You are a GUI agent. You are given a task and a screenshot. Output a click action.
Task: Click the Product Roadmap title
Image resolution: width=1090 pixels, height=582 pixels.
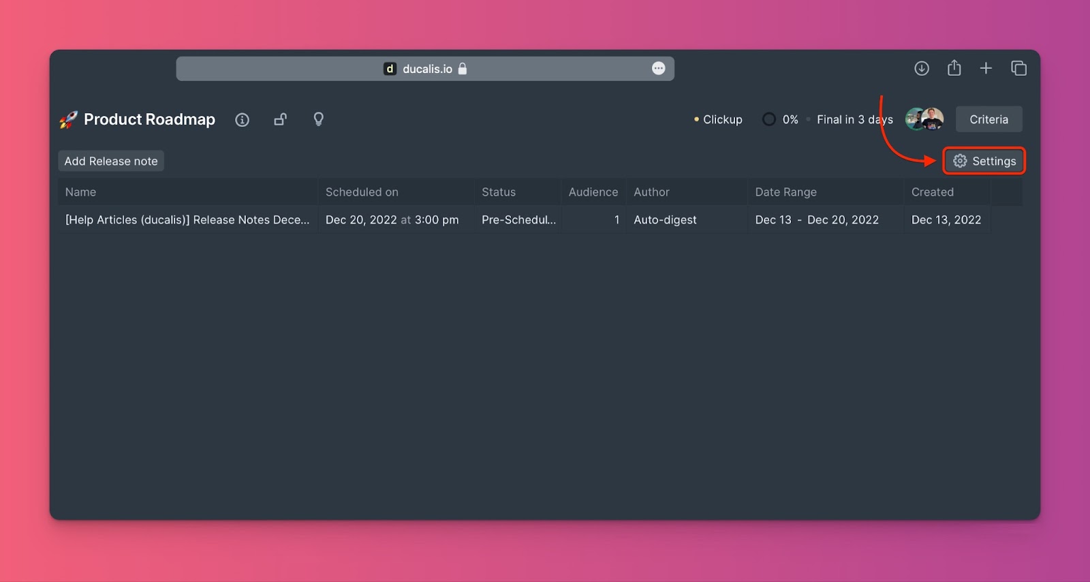(x=149, y=119)
